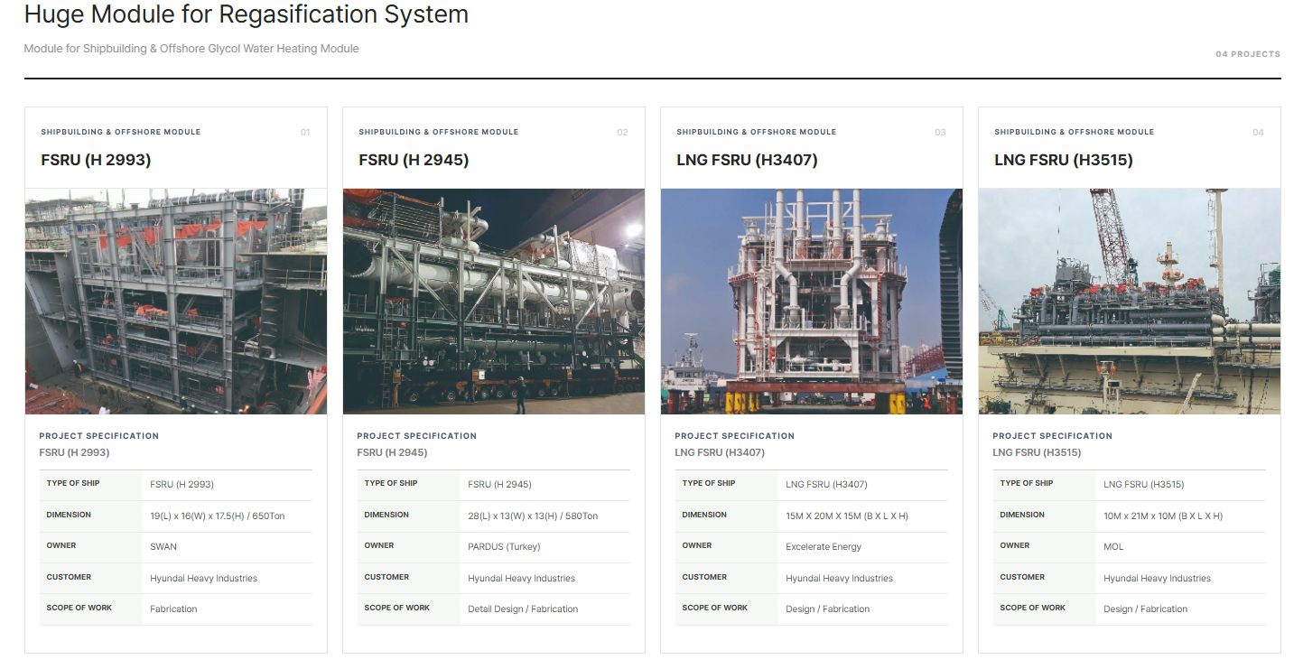Click PROJECT SPECIFICATION heading in H 2945 card
The width and height of the screenshot is (1303, 660).
[417, 436]
